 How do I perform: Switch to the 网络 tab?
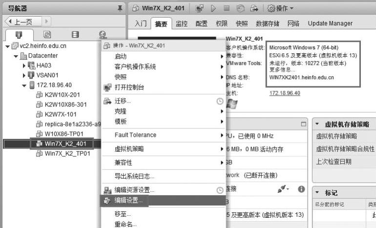pyautogui.click(x=293, y=23)
